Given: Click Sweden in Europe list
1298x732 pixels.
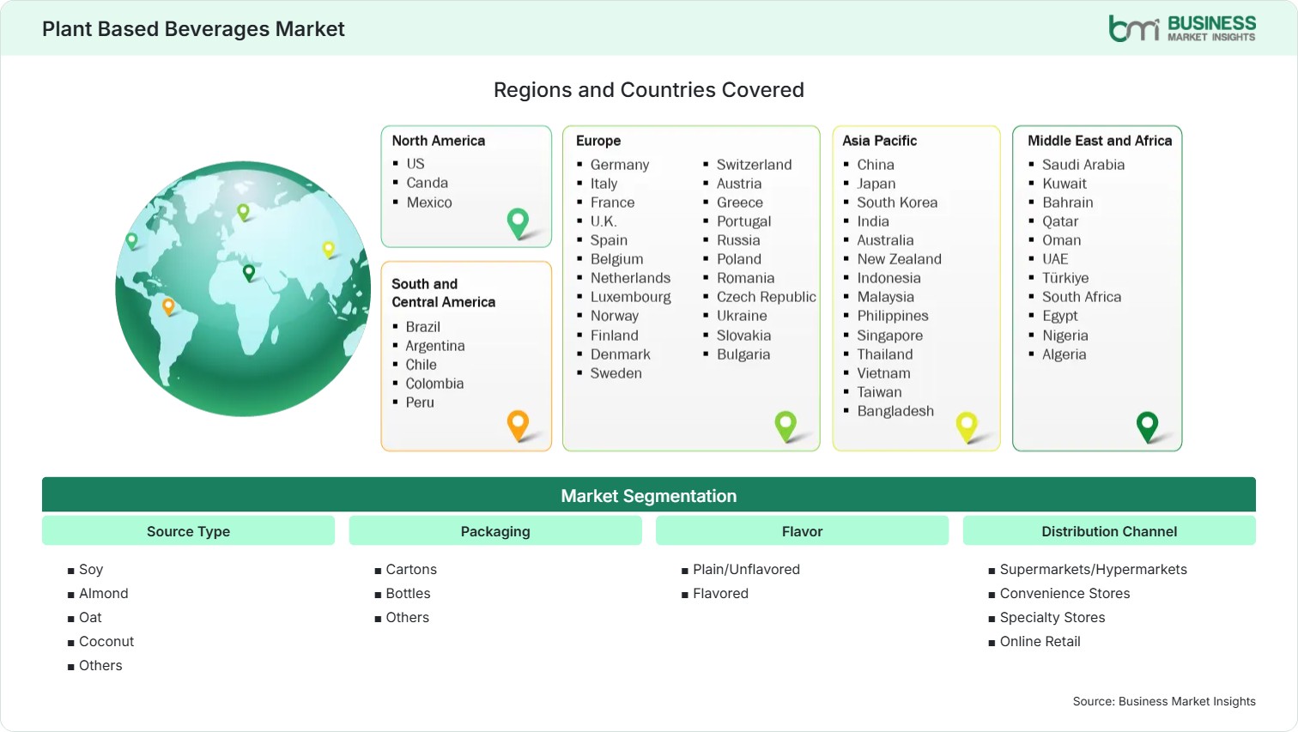Looking at the screenshot, I should pos(616,373).
